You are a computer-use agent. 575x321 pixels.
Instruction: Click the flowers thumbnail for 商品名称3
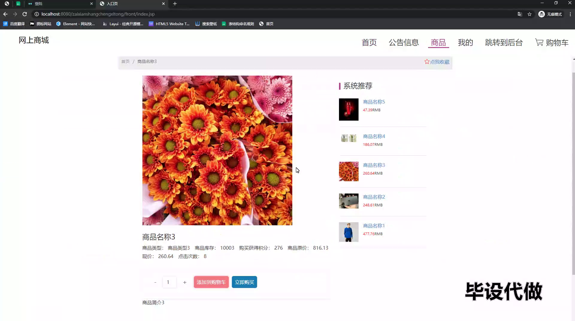pyautogui.click(x=349, y=171)
